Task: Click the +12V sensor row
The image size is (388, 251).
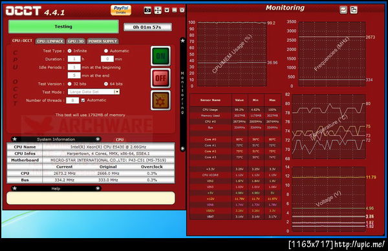Action: 235,199
